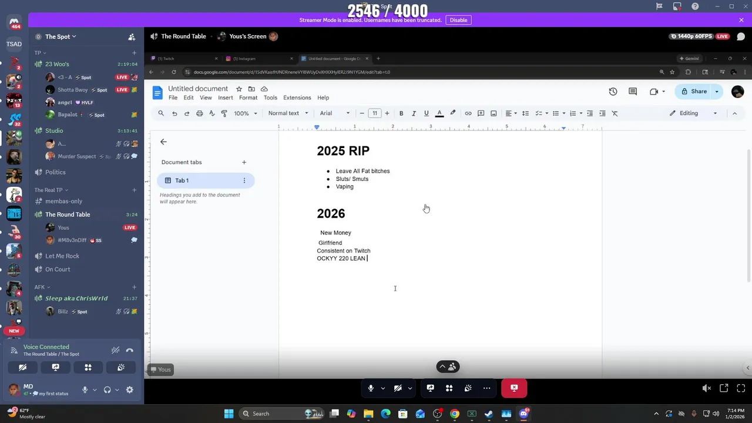Open member invite icon beside The Spot
752x423 pixels.
[x=132, y=36]
